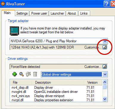This screenshot has height=109, width=115.
Task: Click the driver list scroll up arrow
Action: coord(105,82)
